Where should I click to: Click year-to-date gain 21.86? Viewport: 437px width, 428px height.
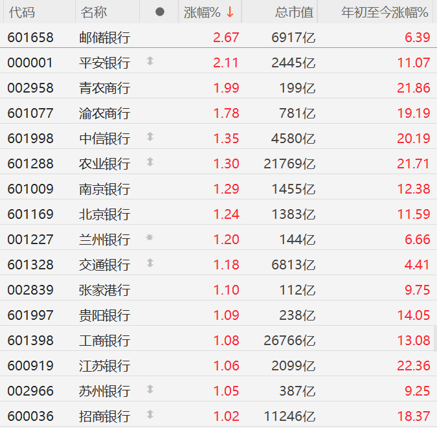(414, 88)
